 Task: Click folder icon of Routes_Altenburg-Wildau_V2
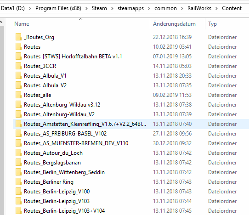(x=18, y=114)
